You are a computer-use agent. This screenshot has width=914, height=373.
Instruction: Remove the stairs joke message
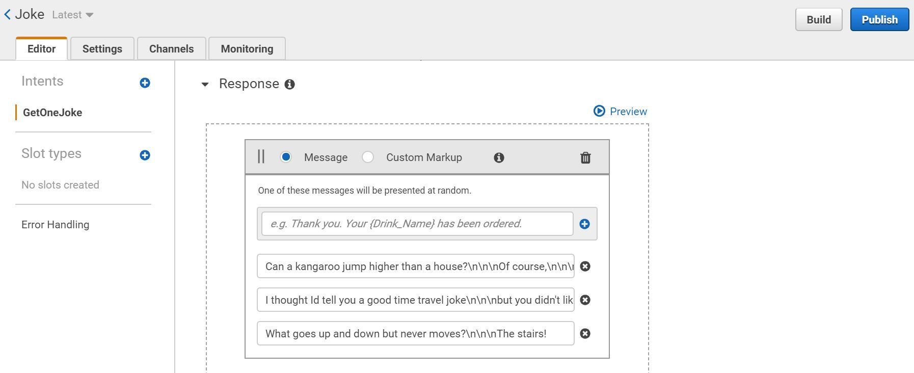(585, 333)
